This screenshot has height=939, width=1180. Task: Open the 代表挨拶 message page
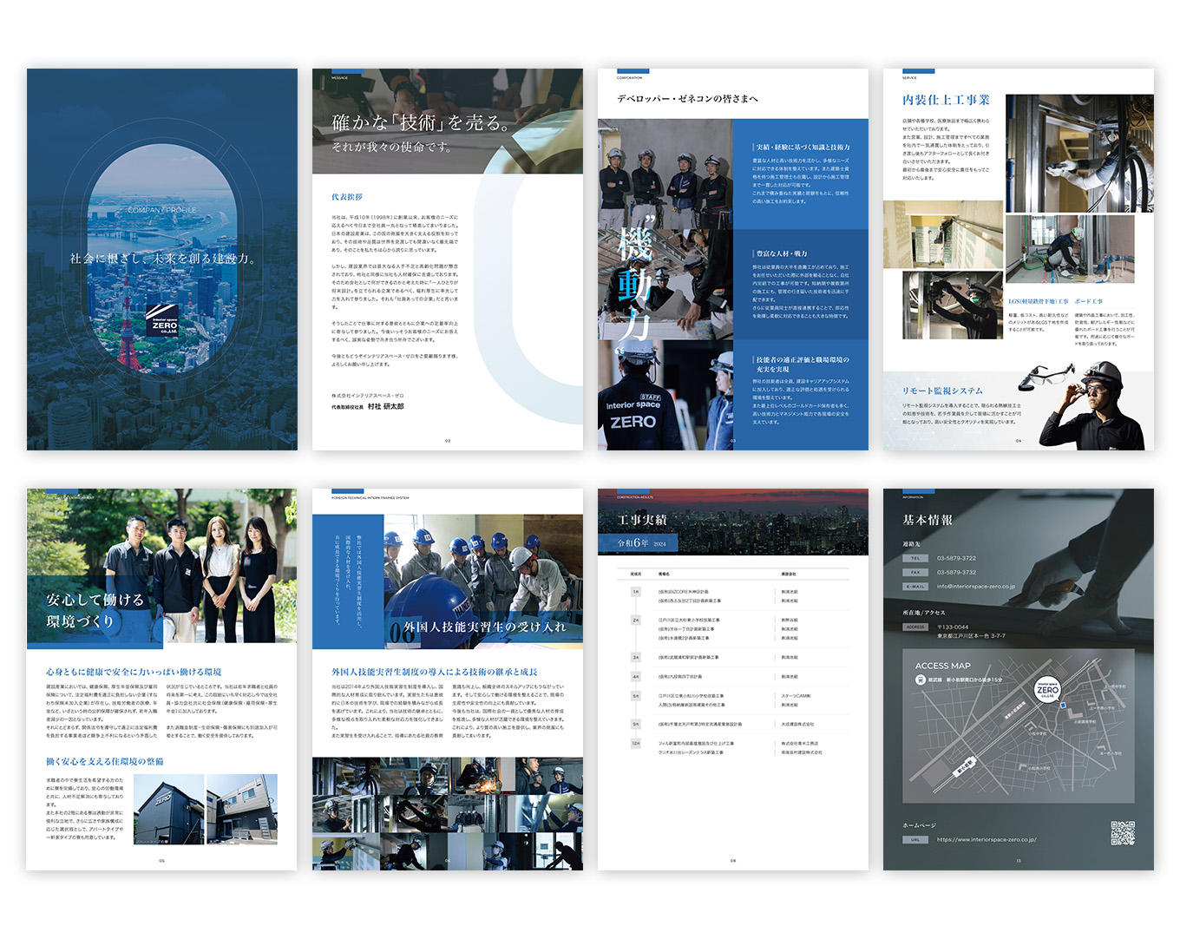[447, 259]
